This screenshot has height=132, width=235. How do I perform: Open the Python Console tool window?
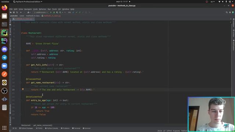(51, 128)
